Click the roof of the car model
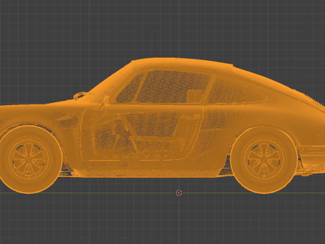Viewport: 325px width, 244px height. pyautogui.click(x=183, y=64)
